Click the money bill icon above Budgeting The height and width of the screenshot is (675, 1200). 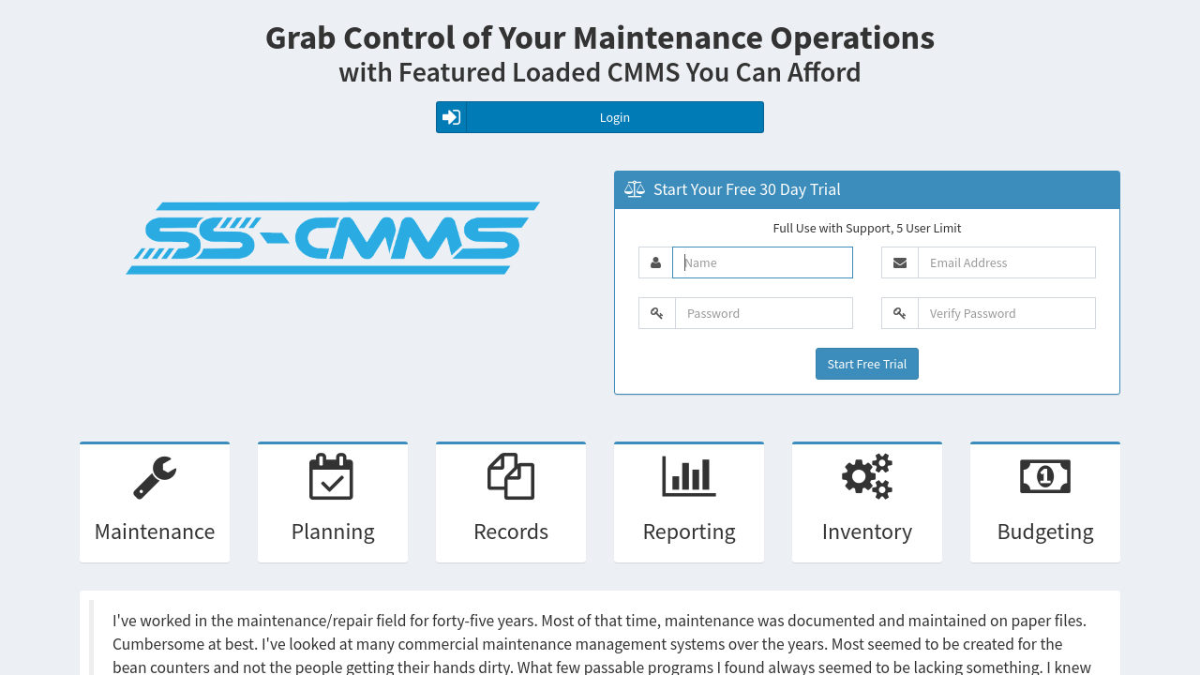click(x=1045, y=476)
